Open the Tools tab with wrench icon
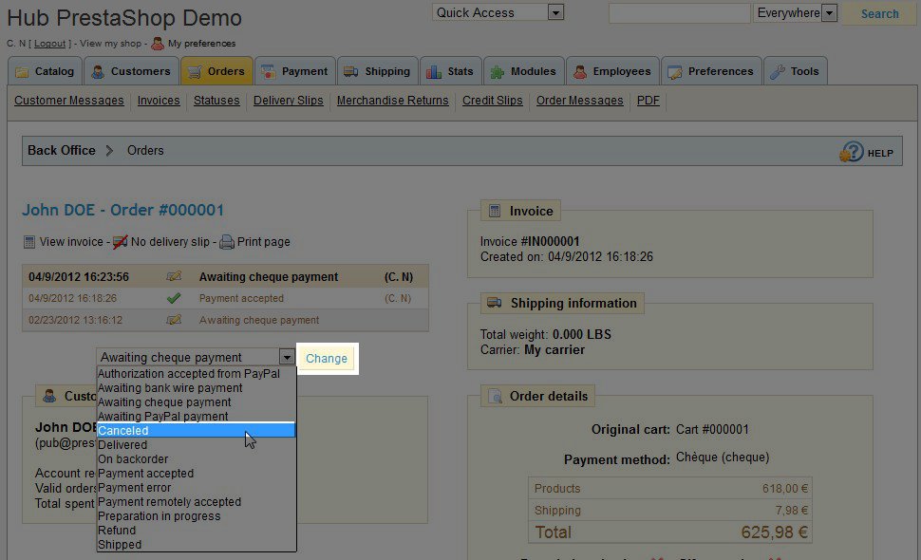921x560 pixels. point(778,72)
